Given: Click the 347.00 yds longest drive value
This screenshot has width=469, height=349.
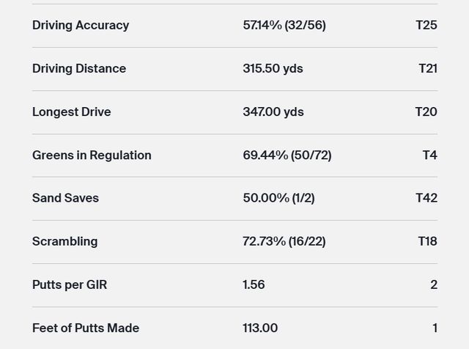Looking at the screenshot, I should tap(273, 111).
